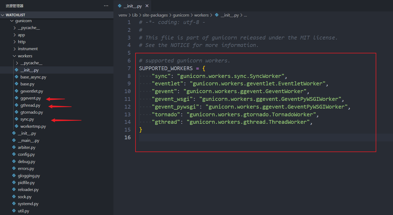
Task: Open the Explorer more actions ellipsis menu
Action: pos(106,6)
